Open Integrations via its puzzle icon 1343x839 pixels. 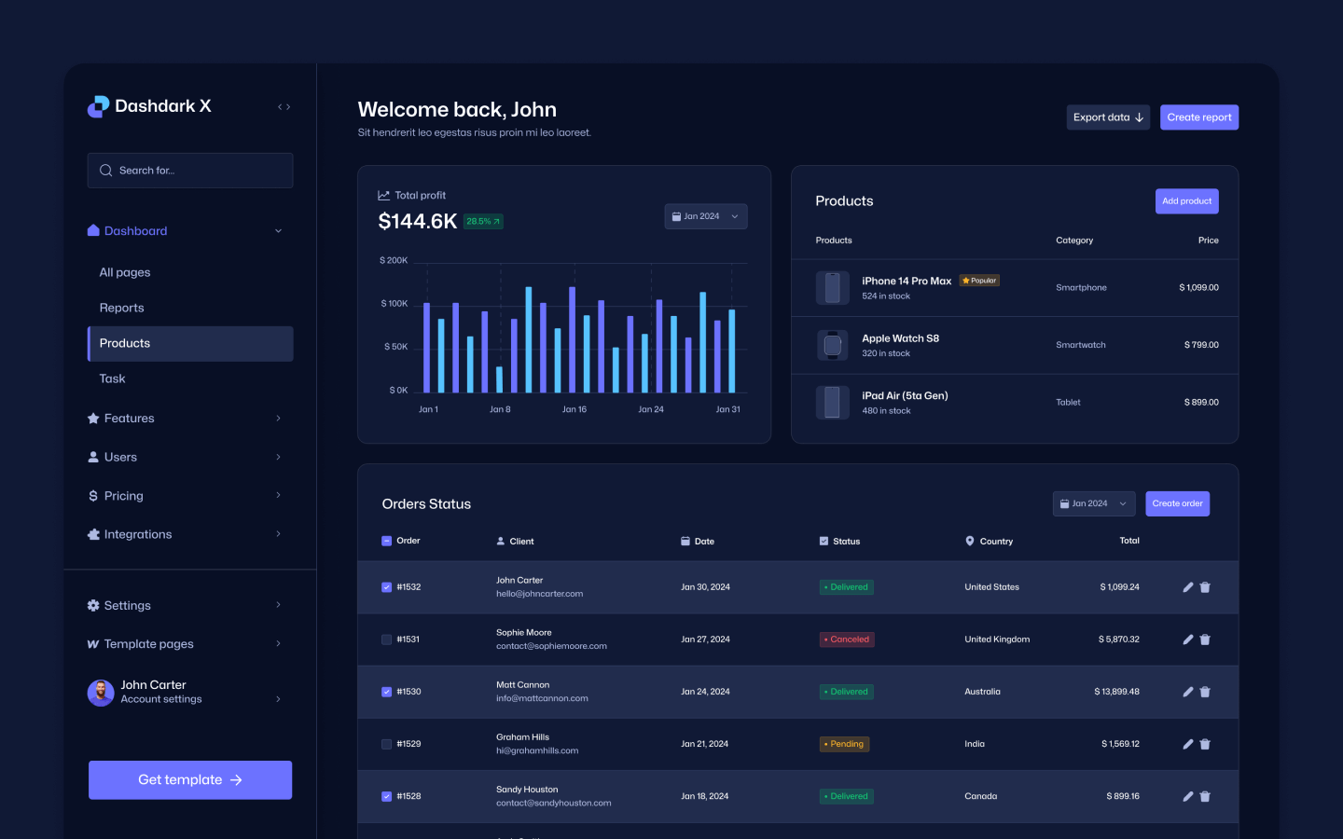coord(92,533)
